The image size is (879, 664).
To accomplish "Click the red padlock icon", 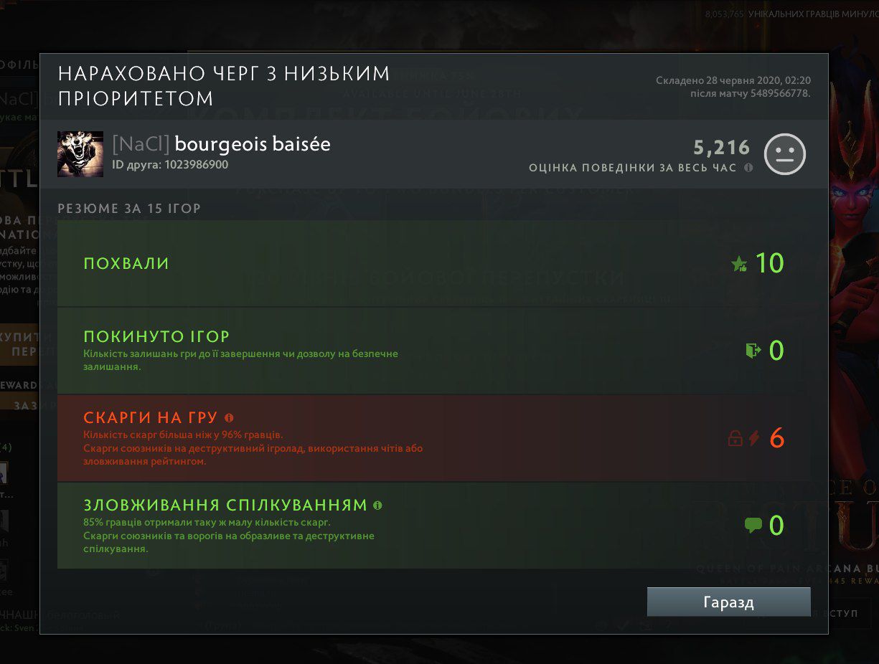I will 735,438.
